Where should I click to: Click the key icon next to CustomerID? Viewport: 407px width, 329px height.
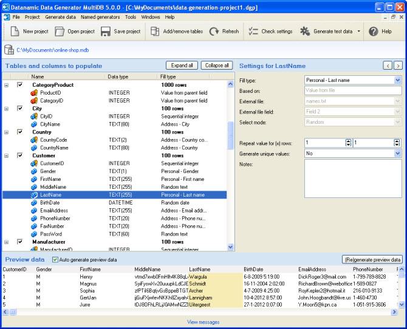pyautogui.click(x=34, y=163)
